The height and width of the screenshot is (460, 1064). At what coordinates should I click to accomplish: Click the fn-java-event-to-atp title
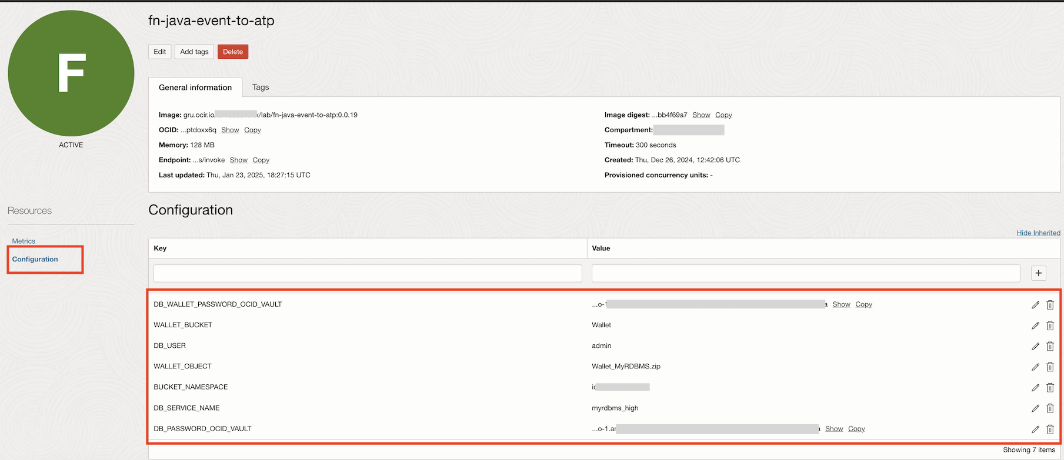tap(211, 21)
